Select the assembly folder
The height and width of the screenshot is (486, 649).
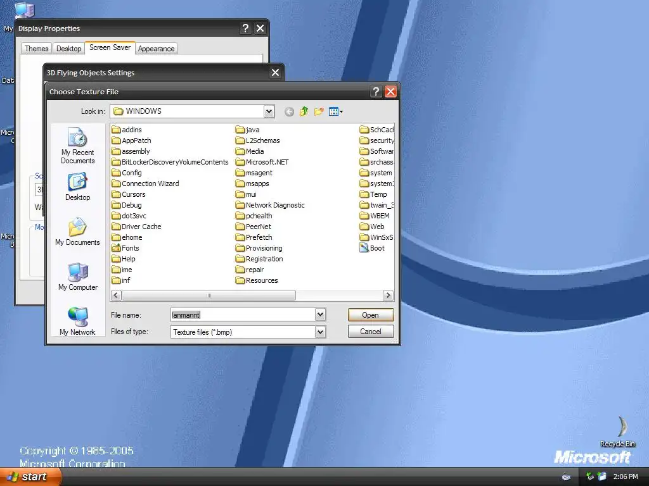131,151
